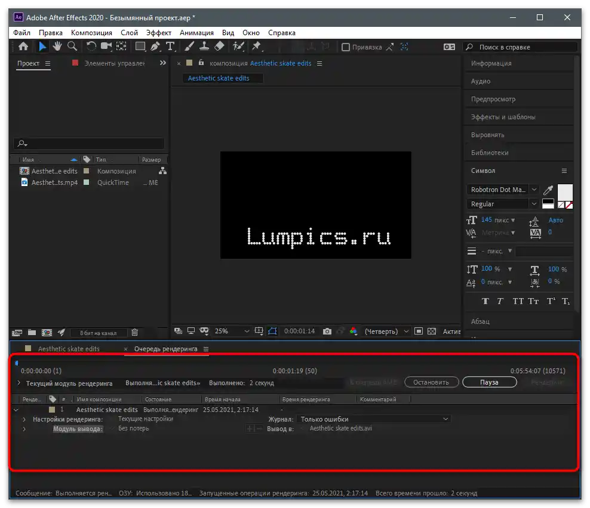Open the Композиция menu
The image size is (590, 508).
coord(91,33)
